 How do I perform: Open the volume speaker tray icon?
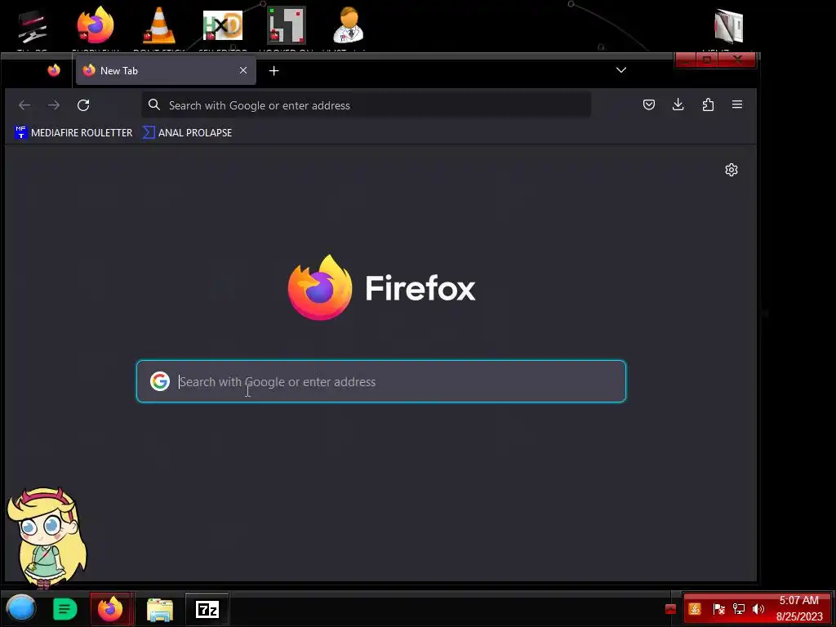(x=758, y=609)
